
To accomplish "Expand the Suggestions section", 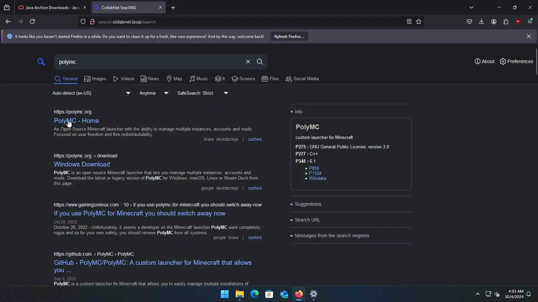I will [306, 204].
